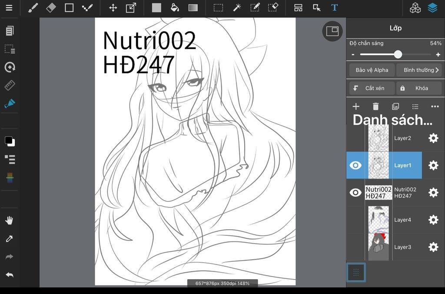445x294 pixels.
Task: Open the ruler snap settings
Action: coord(10,85)
